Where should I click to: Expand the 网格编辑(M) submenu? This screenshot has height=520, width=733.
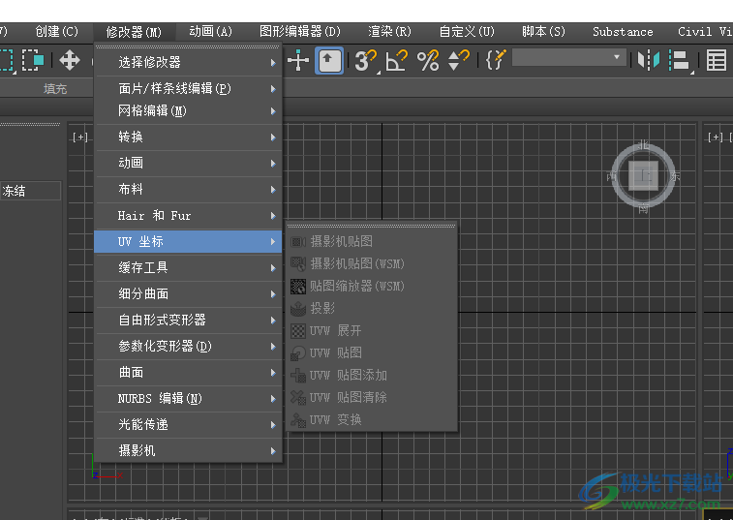tap(189, 110)
